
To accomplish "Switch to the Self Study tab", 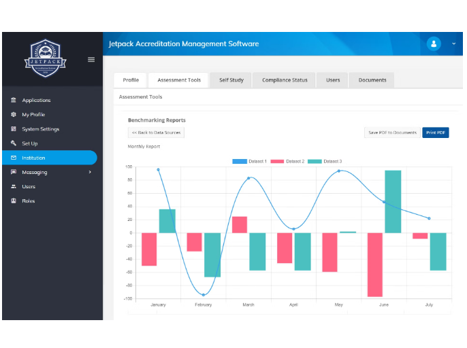I will click(231, 80).
